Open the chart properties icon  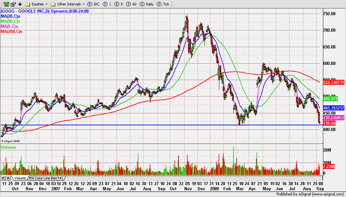(x=13, y=4)
